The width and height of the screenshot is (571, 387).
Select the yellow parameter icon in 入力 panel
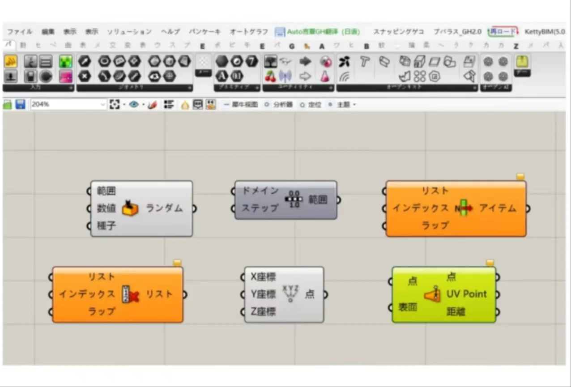pos(11,61)
